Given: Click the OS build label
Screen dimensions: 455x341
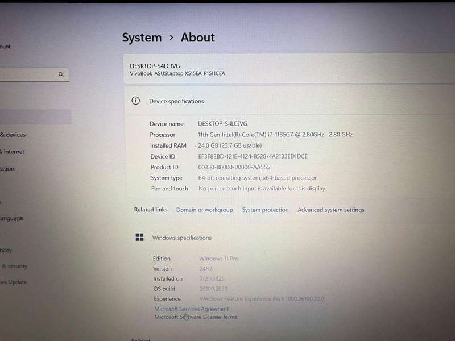Looking at the screenshot, I should coord(164,289).
